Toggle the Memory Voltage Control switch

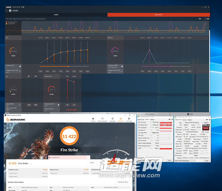[x=121, y=71]
